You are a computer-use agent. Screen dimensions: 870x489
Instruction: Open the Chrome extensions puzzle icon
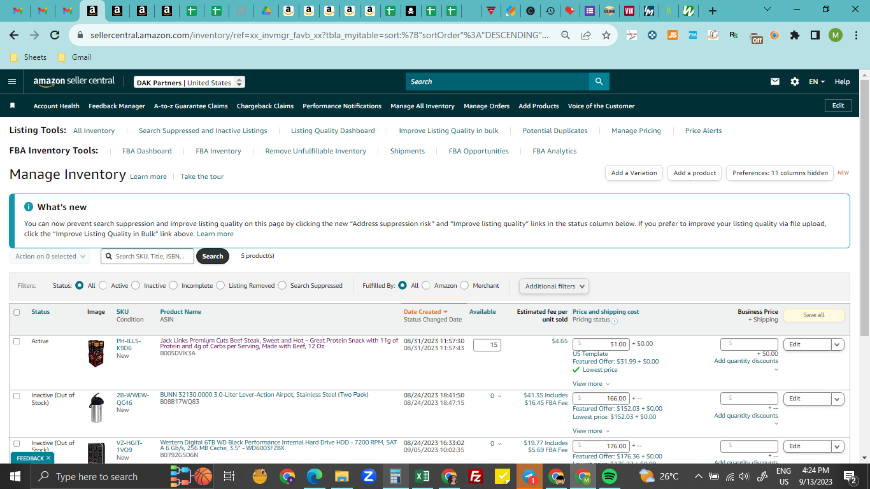(x=795, y=35)
